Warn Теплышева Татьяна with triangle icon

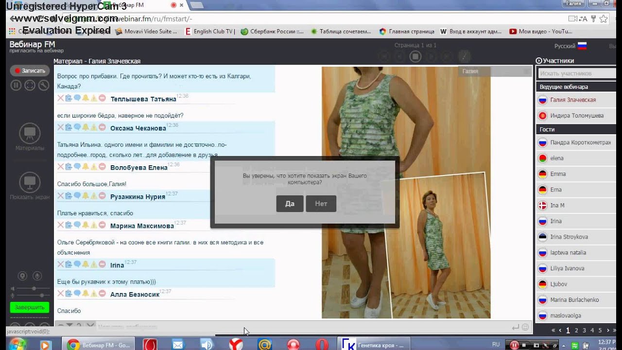tap(94, 98)
